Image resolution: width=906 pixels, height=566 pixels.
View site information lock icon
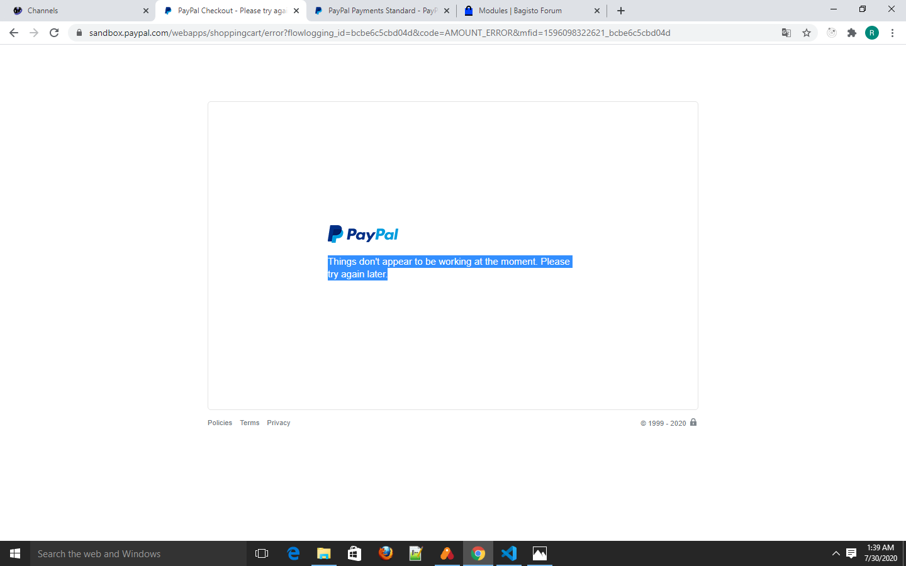click(x=79, y=33)
